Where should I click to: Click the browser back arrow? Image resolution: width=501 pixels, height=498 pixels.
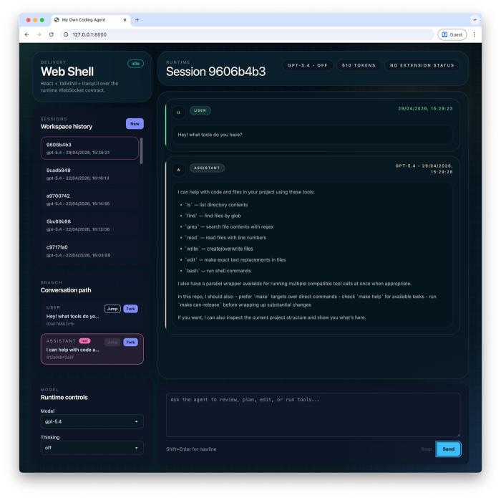click(x=27, y=34)
